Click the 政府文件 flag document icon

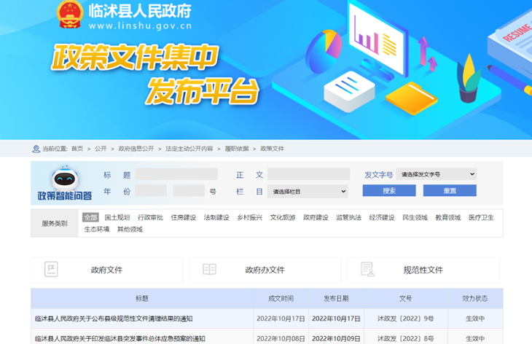click(x=51, y=270)
